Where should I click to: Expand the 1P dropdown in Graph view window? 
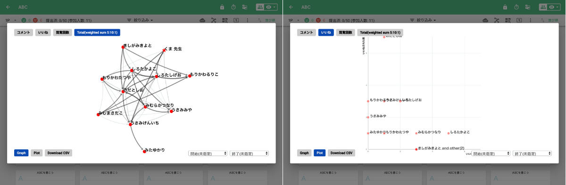coord(10,20)
